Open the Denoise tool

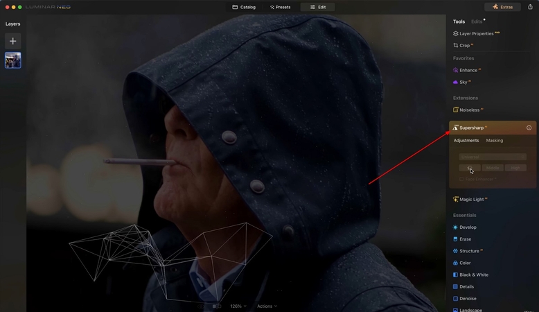pos(464,298)
